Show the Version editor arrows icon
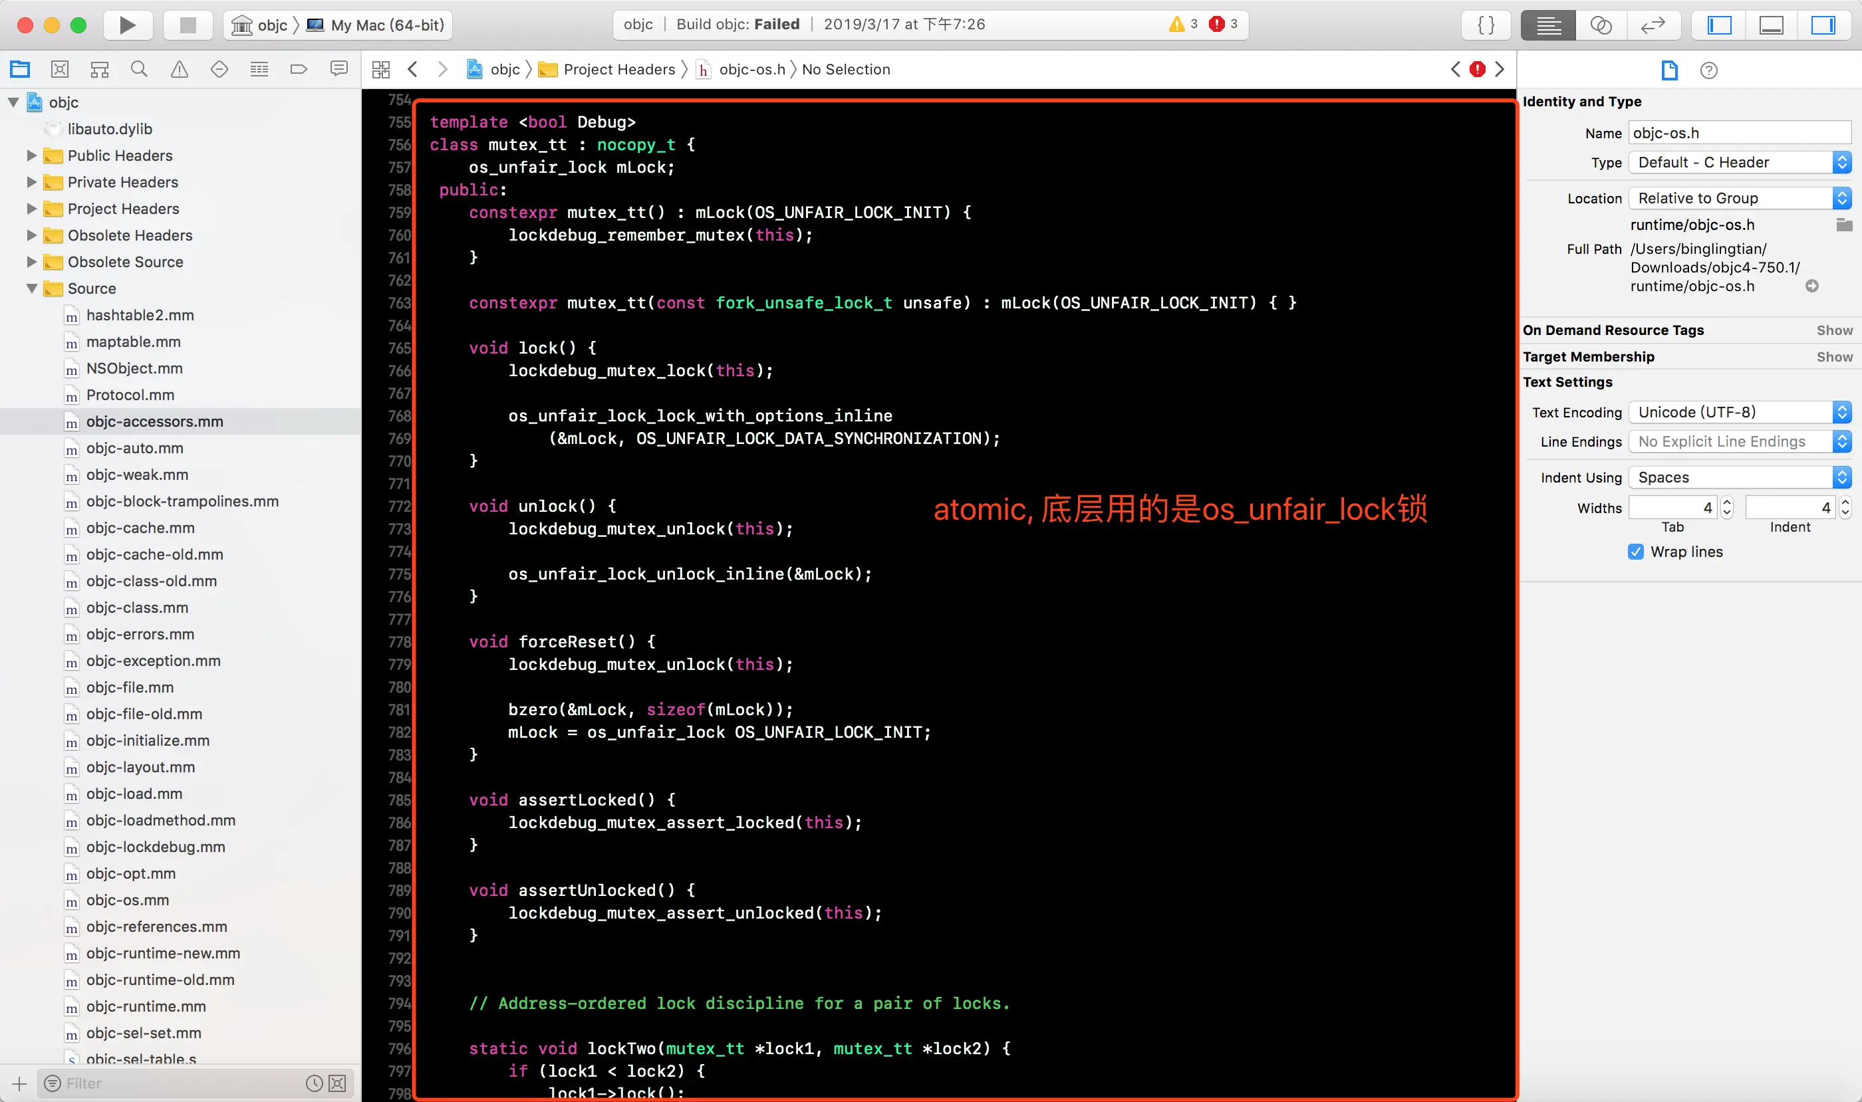The height and width of the screenshot is (1102, 1862). pos(1653,25)
